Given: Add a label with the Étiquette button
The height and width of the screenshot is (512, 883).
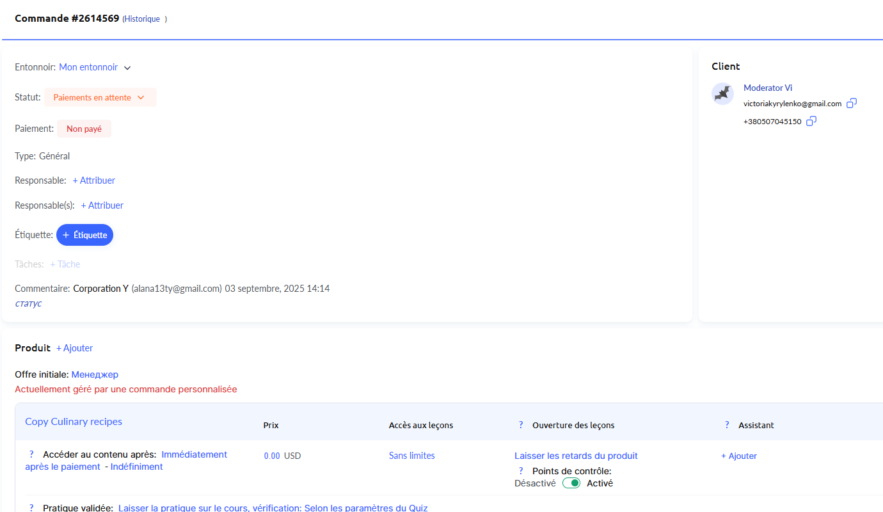Looking at the screenshot, I should point(84,235).
